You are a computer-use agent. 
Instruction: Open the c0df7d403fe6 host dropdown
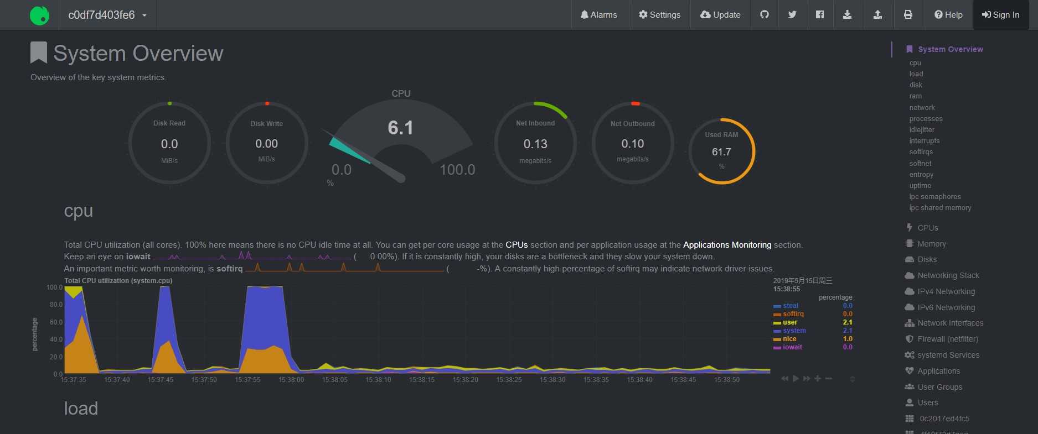point(107,15)
